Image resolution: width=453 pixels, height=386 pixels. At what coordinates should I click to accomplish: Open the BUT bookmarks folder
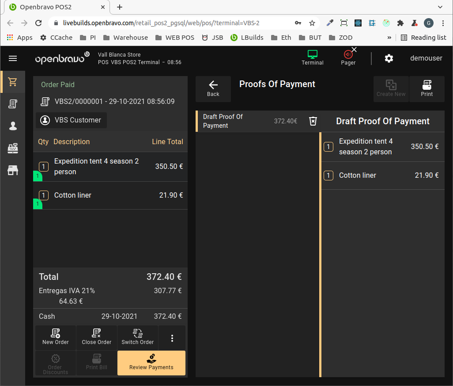click(x=310, y=38)
